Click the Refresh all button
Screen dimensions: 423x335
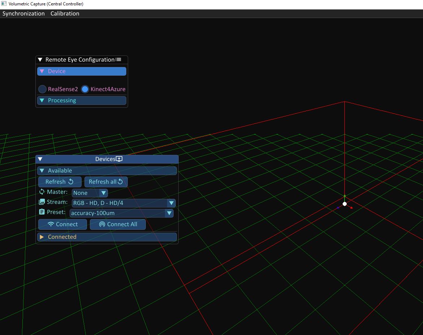106,182
